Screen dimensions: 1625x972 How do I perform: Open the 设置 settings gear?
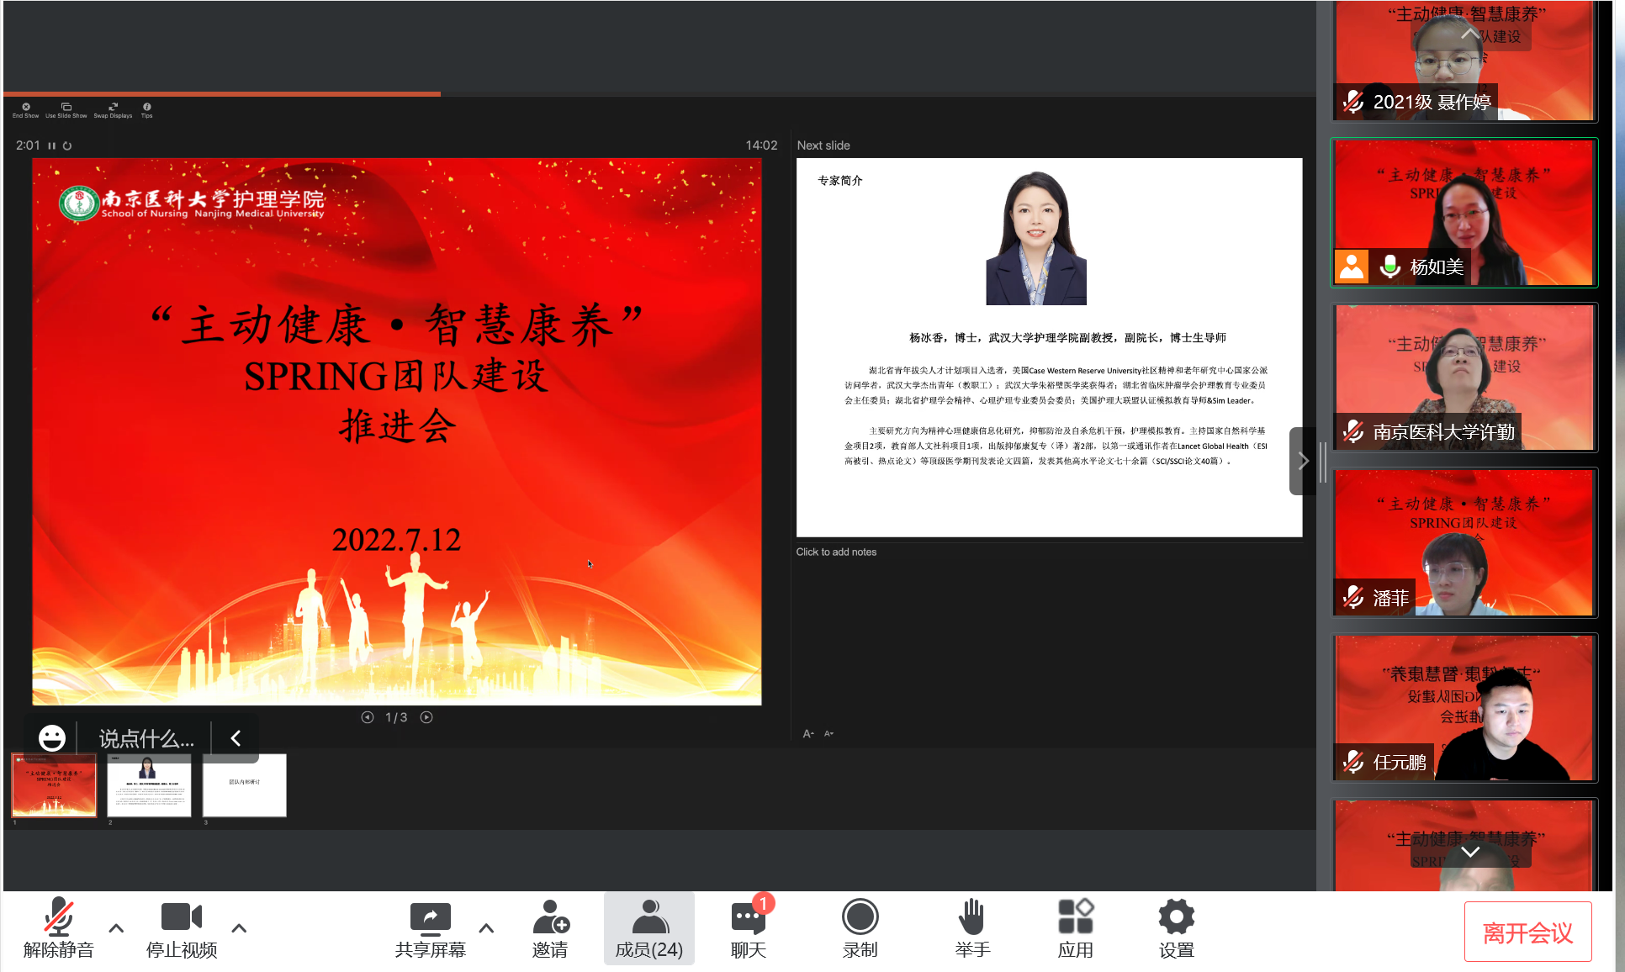(x=1176, y=918)
